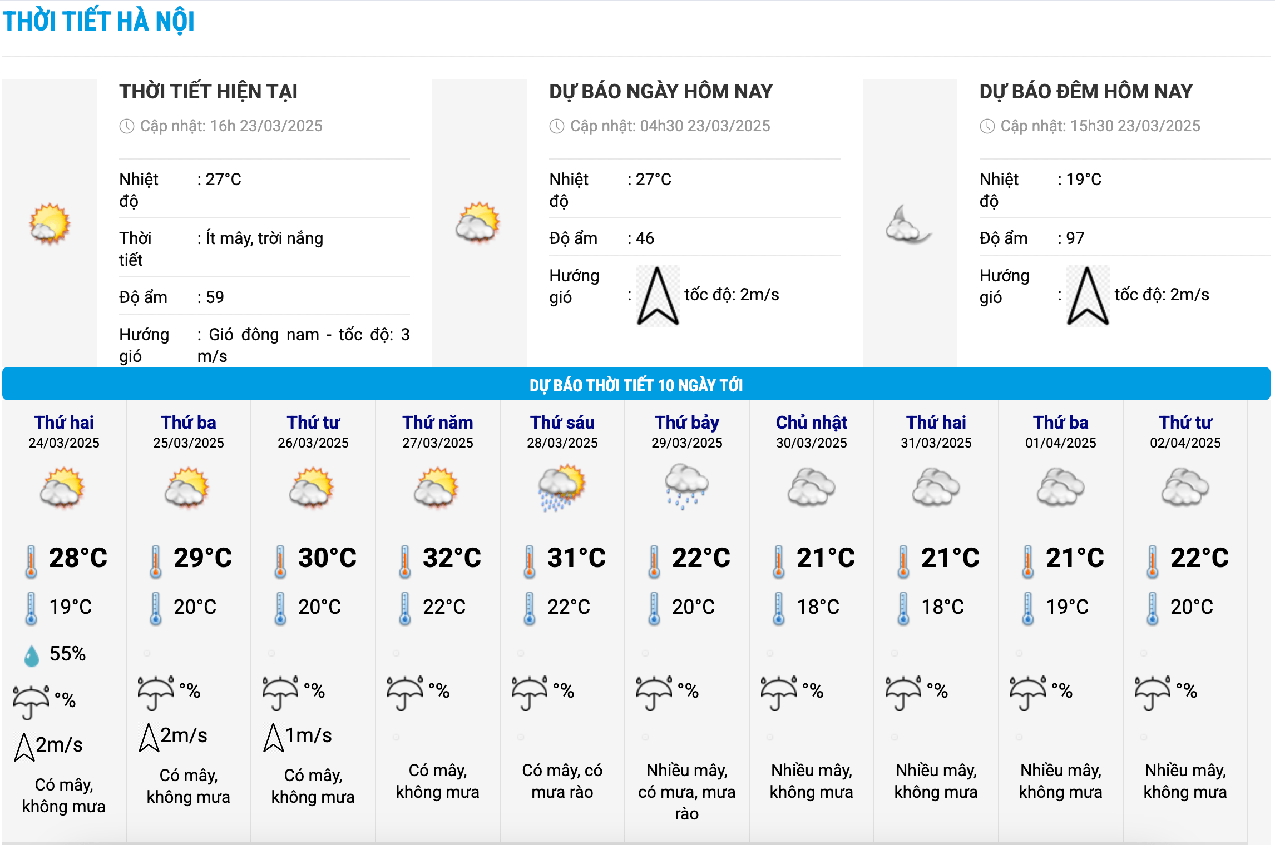
Task: Click the THỜI TIẾT HÀ NỘI page title
Action: coord(99,22)
